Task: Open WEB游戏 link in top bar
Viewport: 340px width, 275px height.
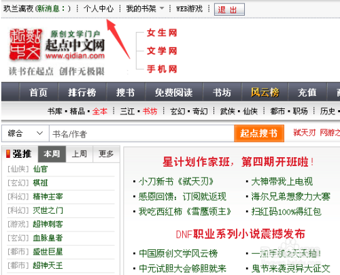Action: click(189, 9)
